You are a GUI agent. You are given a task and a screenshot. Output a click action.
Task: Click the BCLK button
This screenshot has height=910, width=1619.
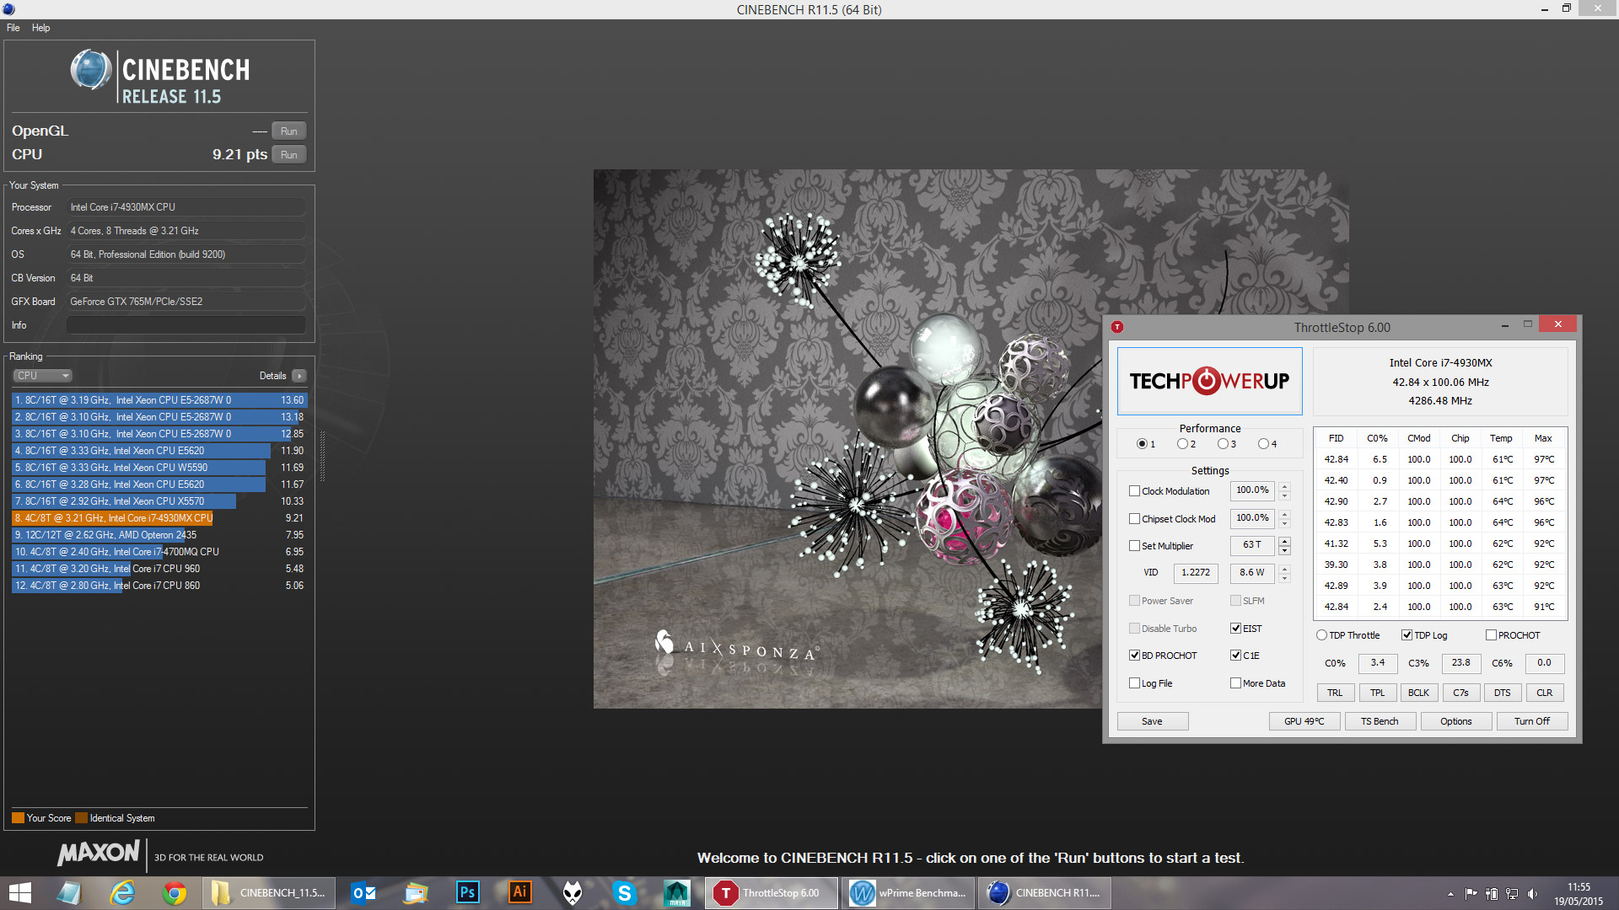[1418, 693]
